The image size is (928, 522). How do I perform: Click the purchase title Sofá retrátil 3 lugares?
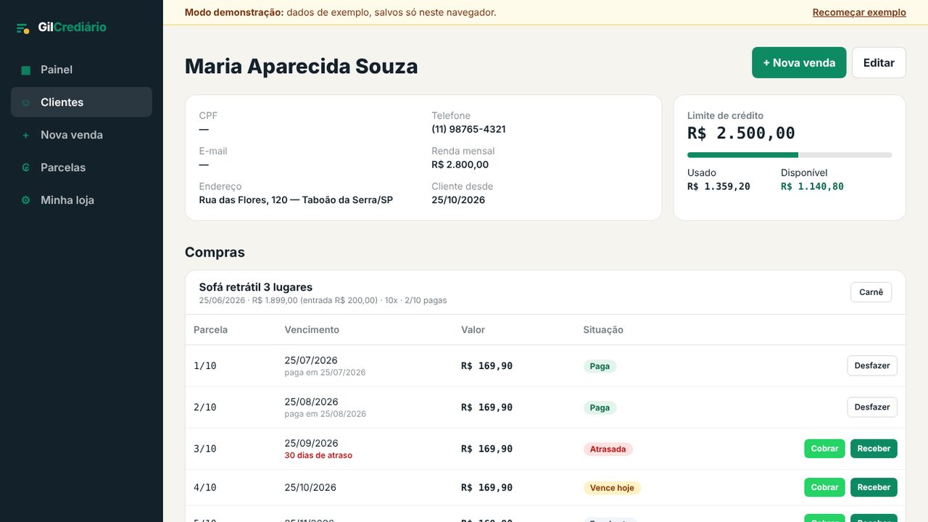click(256, 287)
